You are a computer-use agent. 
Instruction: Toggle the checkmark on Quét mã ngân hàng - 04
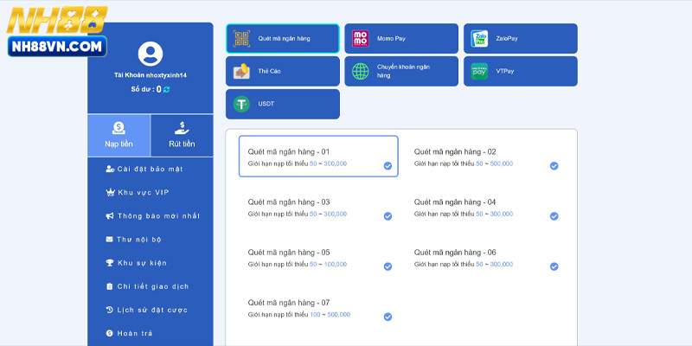(554, 216)
